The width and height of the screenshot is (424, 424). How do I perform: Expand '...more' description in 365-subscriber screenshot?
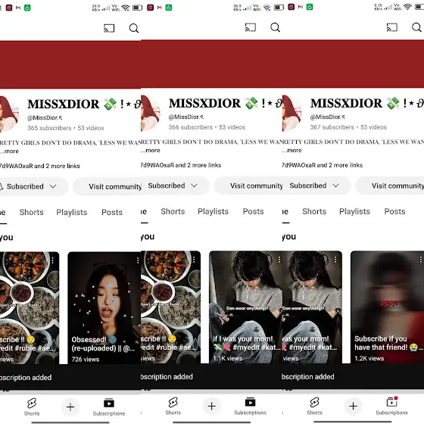10,151
